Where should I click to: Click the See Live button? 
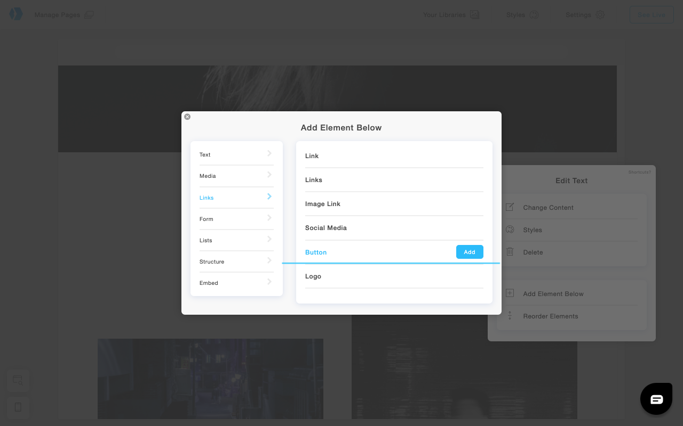point(651,14)
